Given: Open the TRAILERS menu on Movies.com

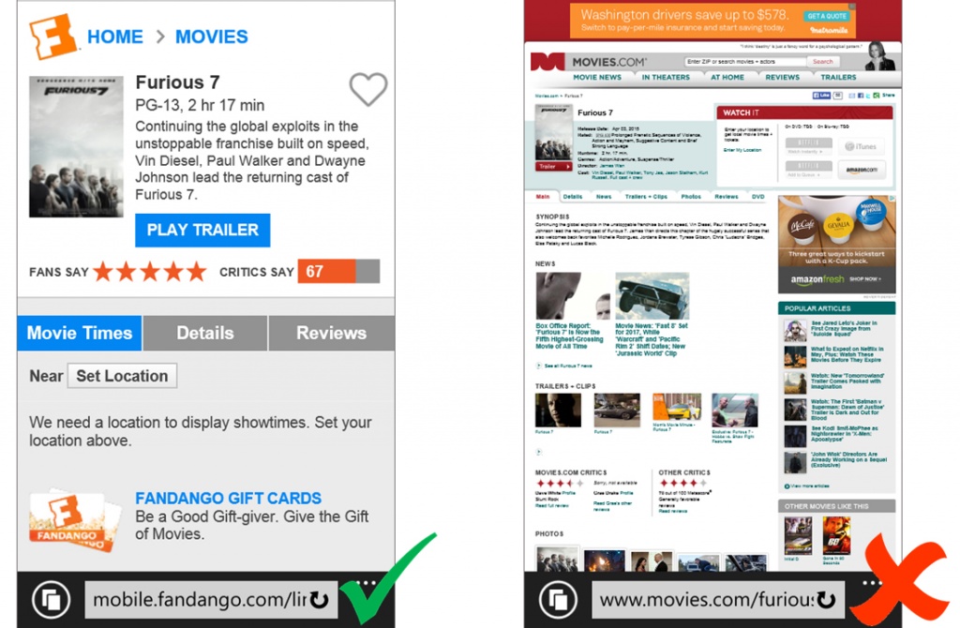Looking at the screenshot, I should pyautogui.click(x=838, y=78).
